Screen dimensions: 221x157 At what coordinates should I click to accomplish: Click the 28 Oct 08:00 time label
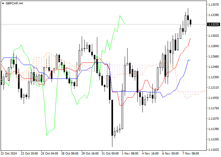tap(70, 154)
